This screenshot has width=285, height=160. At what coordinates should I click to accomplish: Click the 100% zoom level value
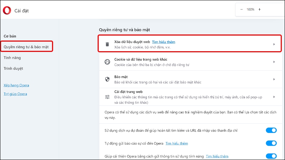250,10
